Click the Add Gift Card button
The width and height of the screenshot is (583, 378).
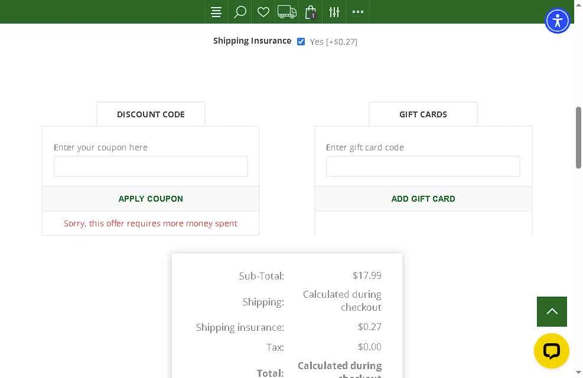(x=423, y=199)
